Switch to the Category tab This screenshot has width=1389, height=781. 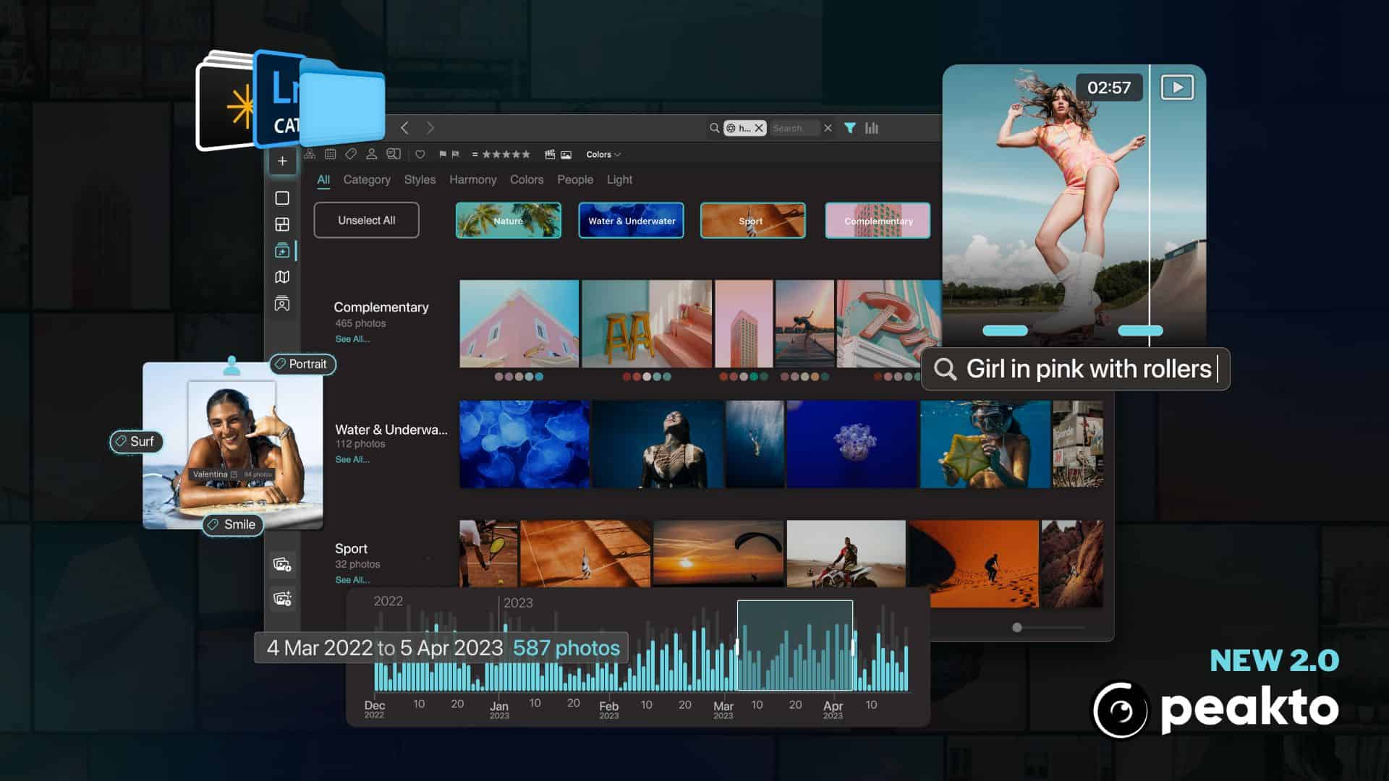(x=367, y=179)
